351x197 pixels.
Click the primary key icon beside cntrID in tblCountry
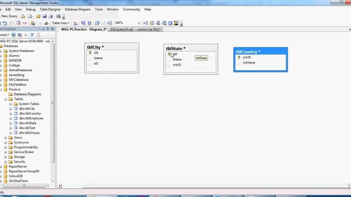click(239, 57)
